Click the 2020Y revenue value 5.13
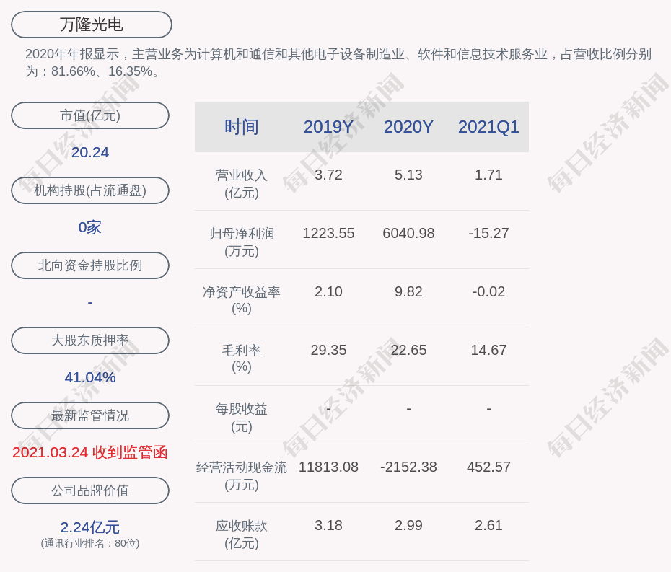Screen dimensions: 671x572 click(408, 175)
